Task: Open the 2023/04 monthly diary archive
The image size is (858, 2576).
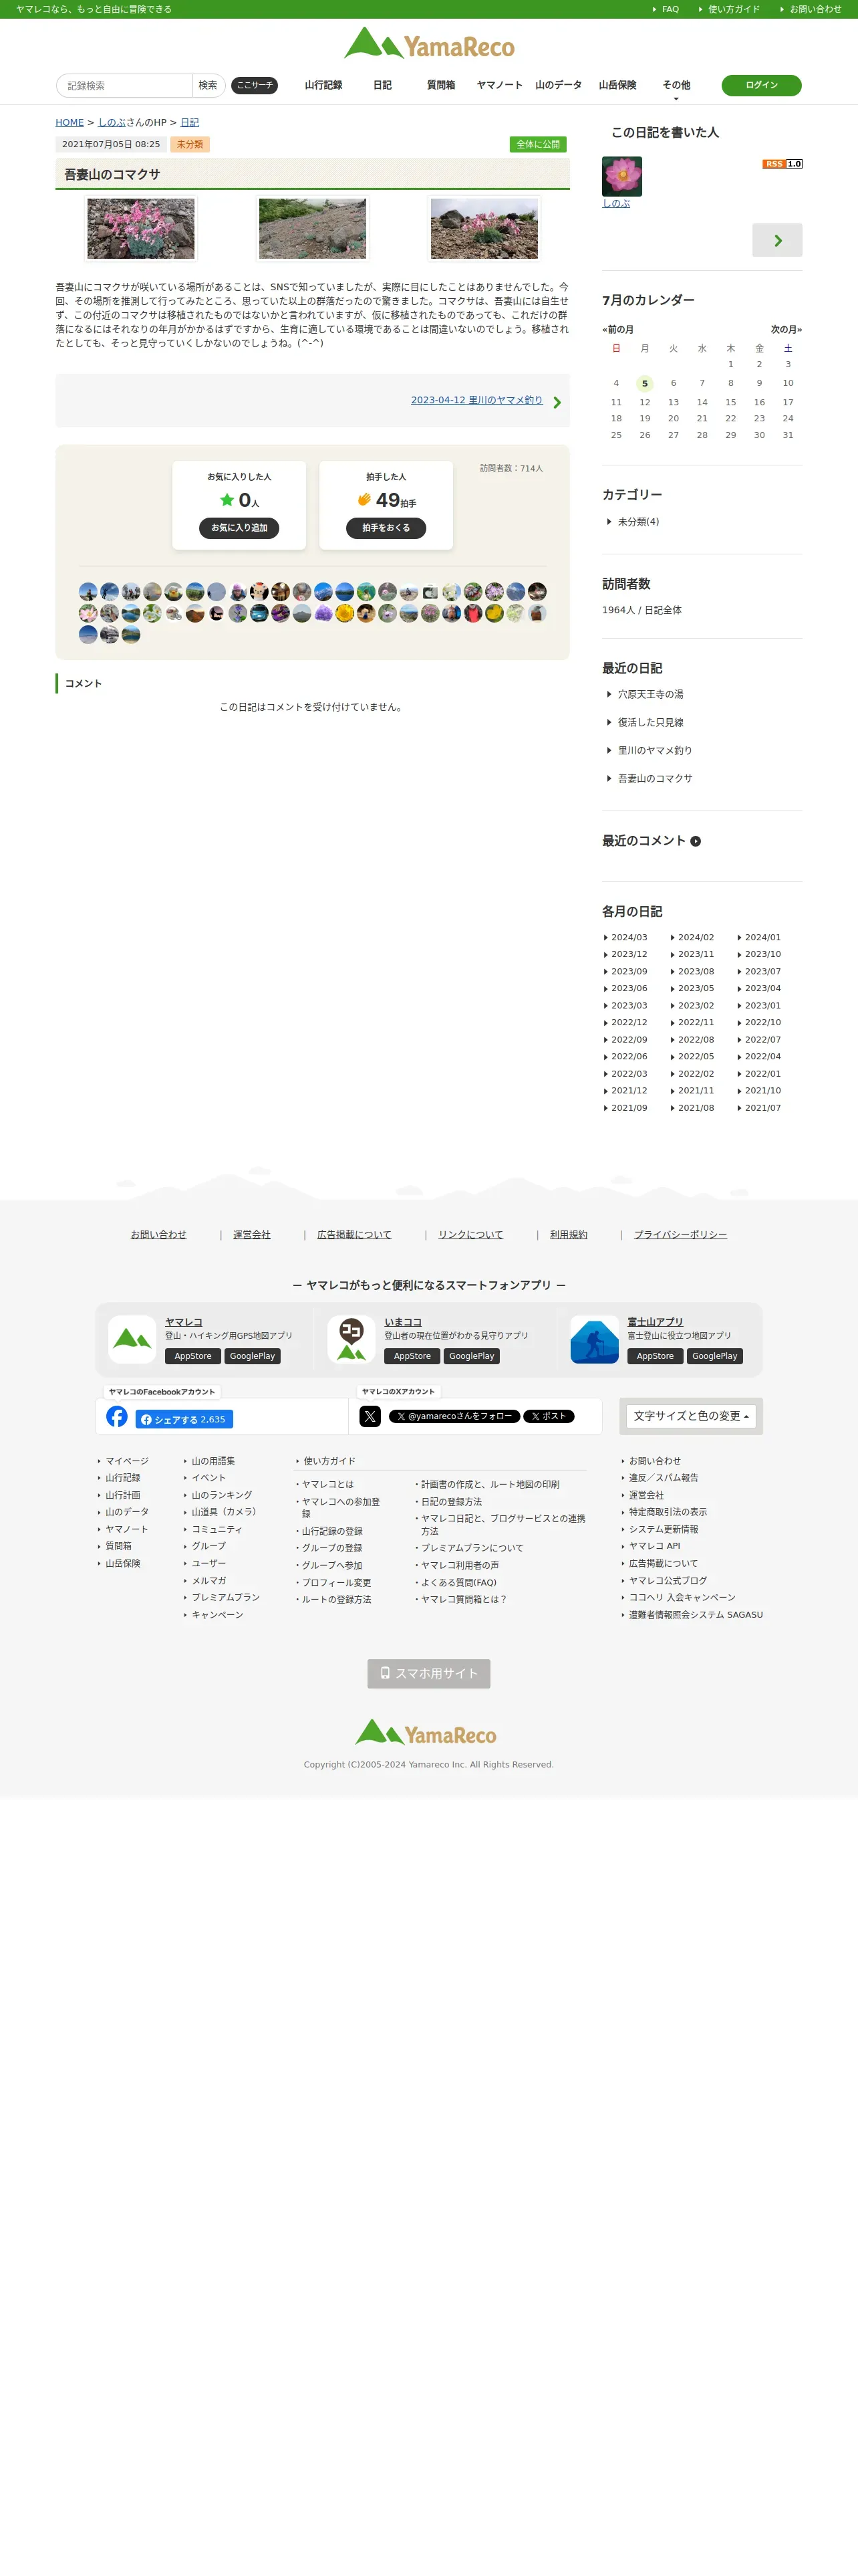Action: [762, 988]
